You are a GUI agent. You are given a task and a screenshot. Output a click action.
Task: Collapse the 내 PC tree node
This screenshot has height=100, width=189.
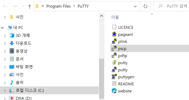click(2, 28)
